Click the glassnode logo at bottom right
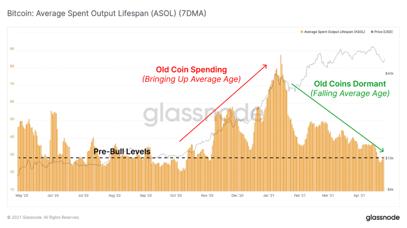 point(383,217)
